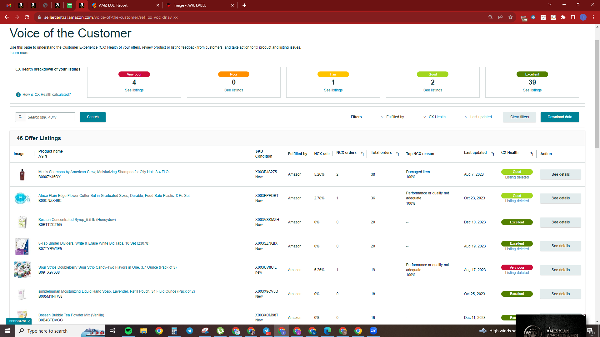Click the Men's Shampoo product thumbnail

[22, 174]
